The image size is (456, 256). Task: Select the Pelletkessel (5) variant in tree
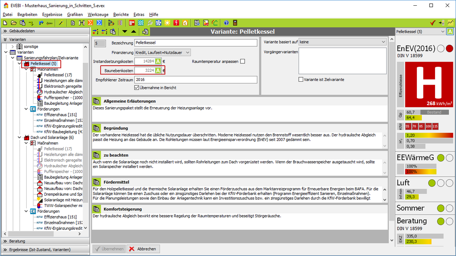[x=43, y=63]
